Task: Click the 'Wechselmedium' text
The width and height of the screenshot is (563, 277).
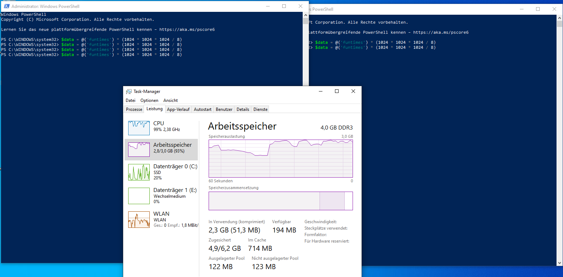Action: click(169, 196)
